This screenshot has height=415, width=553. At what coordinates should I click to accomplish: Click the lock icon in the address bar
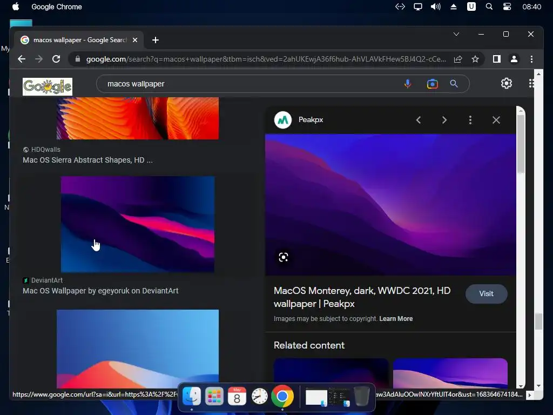click(x=78, y=59)
